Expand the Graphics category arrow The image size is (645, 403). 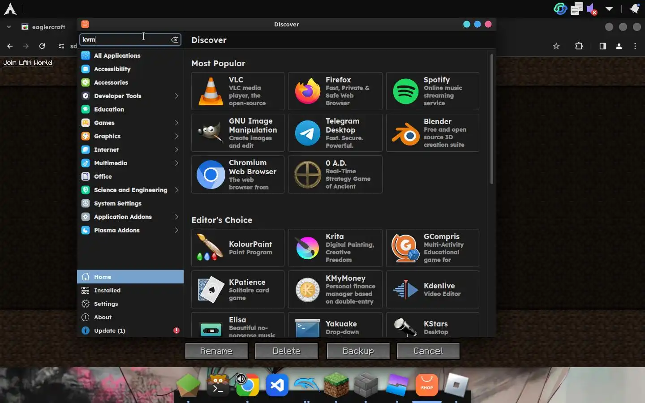[176, 136]
